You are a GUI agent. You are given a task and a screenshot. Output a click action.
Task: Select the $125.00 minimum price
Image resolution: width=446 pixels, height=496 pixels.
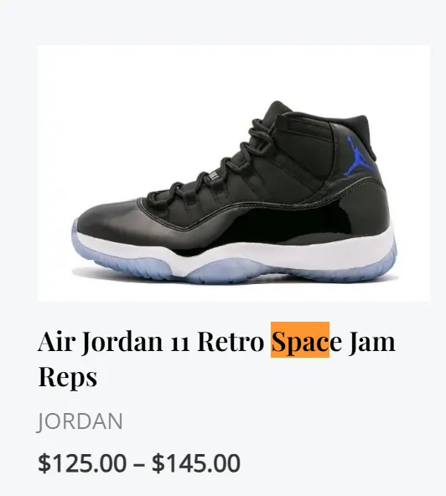[x=82, y=463]
